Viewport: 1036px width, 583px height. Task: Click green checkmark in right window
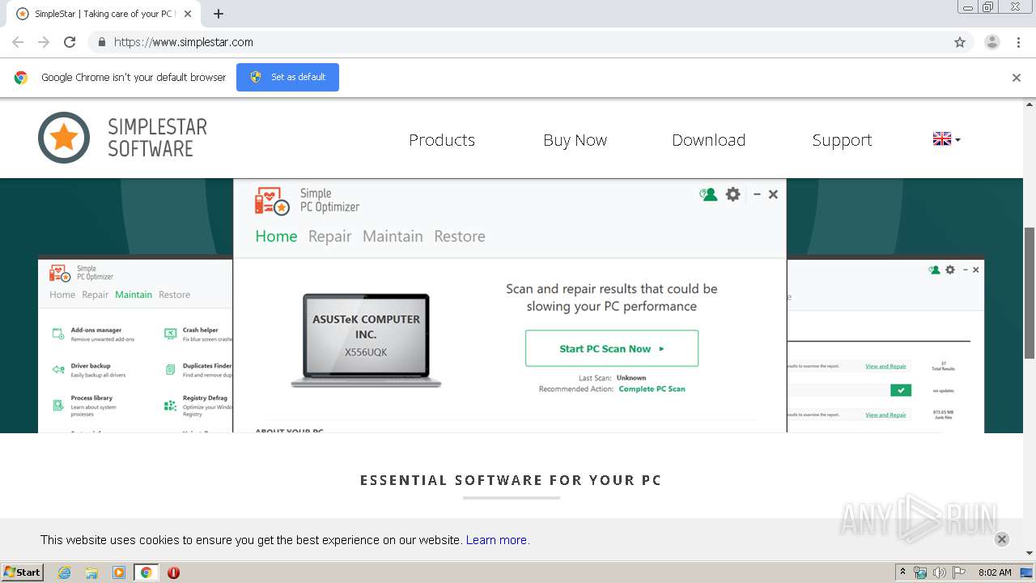click(901, 390)
